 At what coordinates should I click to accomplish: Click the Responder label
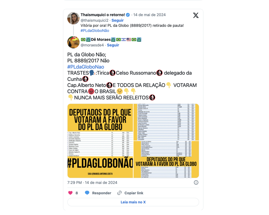pos(102,193)
